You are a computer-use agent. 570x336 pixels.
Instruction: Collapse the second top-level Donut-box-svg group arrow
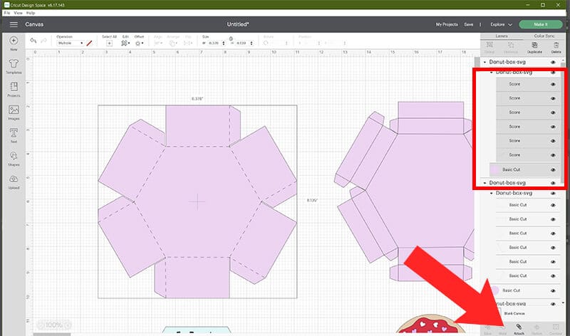tap(485, 183)
